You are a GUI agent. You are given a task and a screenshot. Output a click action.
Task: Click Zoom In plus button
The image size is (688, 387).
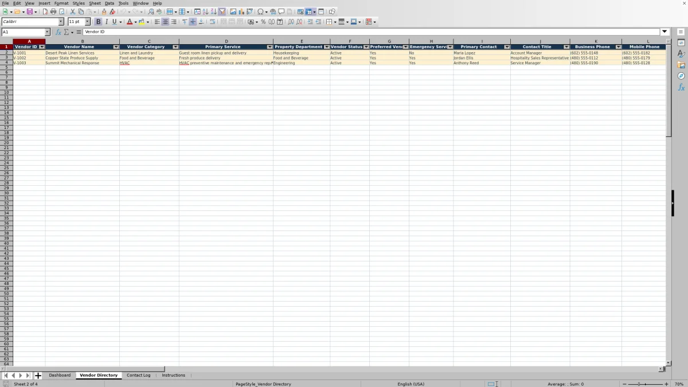(x=666, y=384)
